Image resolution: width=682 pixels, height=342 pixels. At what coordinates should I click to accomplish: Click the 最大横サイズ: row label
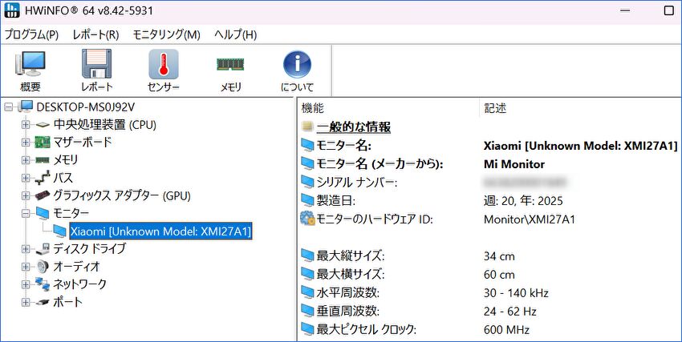[x=351, y=274]
